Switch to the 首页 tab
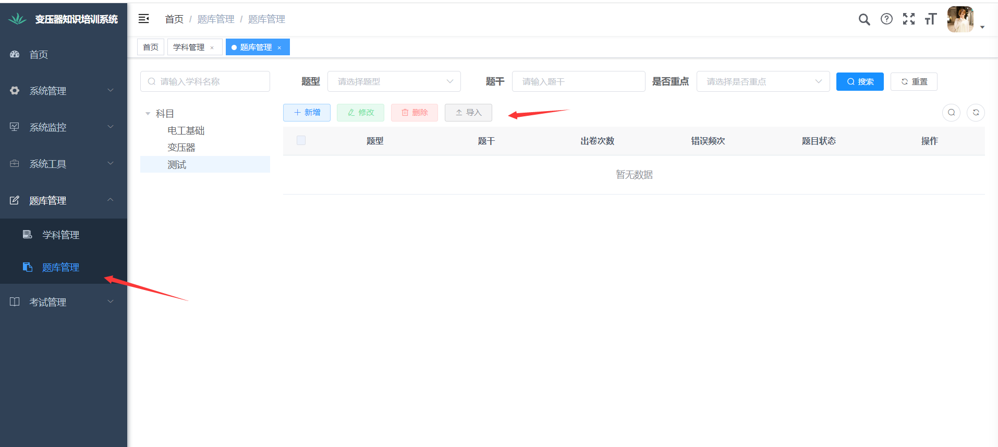Screen dimensions: 998x447 151,47
